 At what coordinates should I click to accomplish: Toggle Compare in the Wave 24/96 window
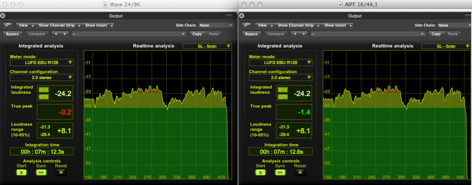pyautogui.click(x=37, y=34)
